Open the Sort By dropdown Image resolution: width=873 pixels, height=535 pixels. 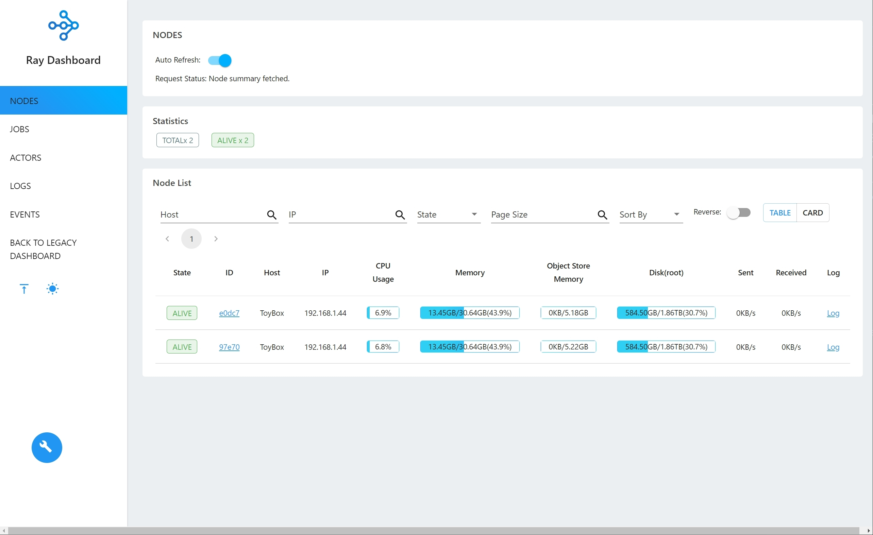(x=650, y=214)
